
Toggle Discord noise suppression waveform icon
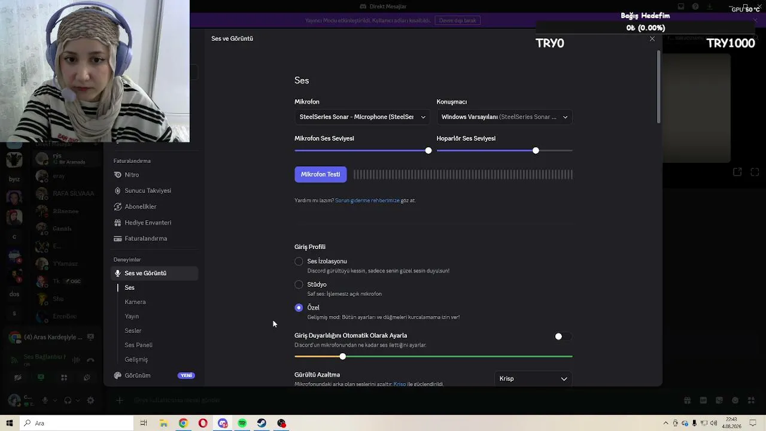coord(76,360)
